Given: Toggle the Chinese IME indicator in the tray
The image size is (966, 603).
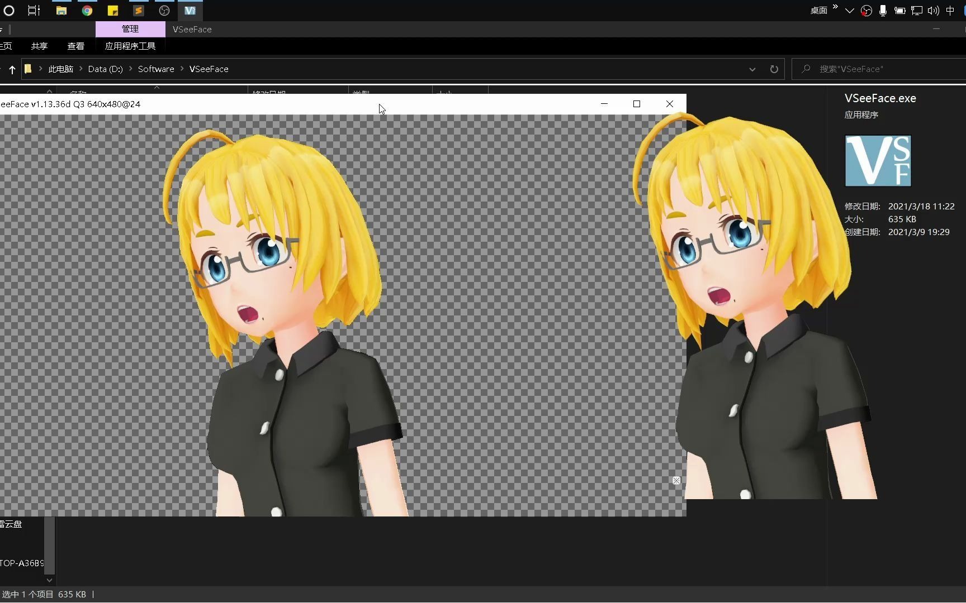Looking at the screenshot, I should click(x=950, y=10).
